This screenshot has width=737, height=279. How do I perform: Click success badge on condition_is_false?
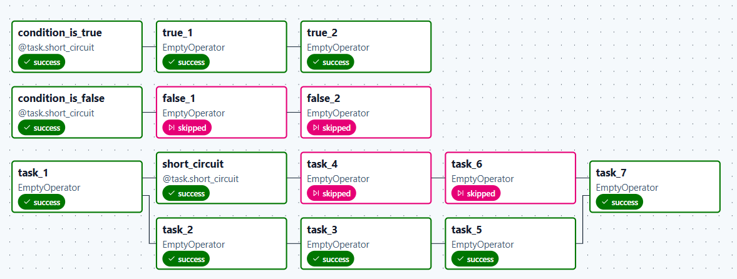41,128
